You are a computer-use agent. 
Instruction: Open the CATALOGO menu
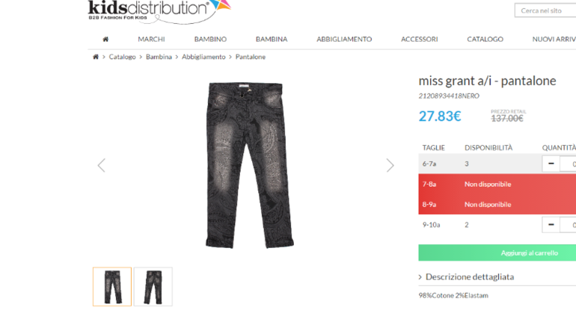(485, 40)
